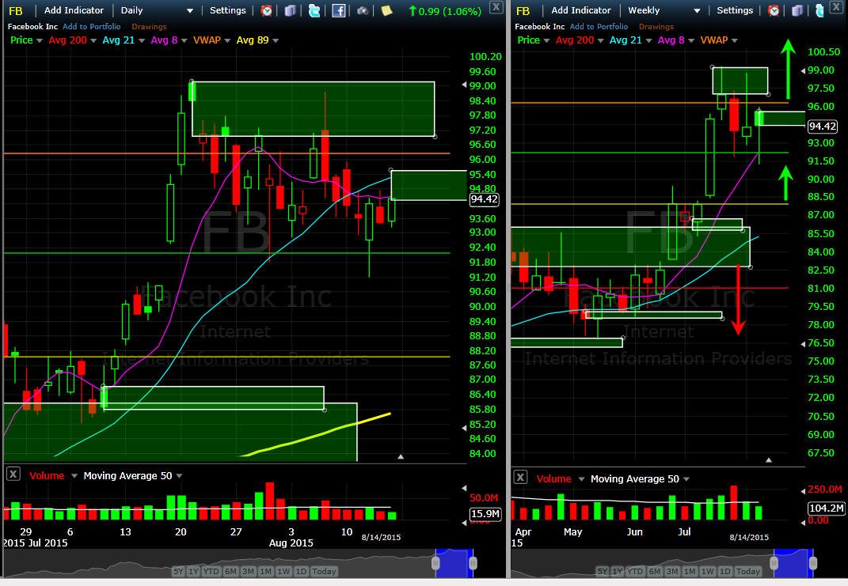Open the alarm clock alert icon on daily chart

(x=267, y=10)
